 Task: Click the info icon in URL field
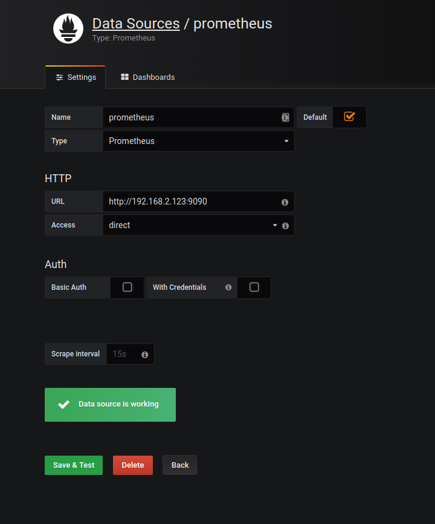(x=285, y=202)
